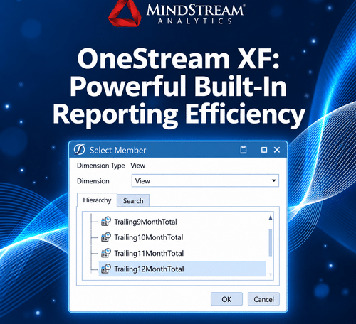
Task: Click the Trailing10MonthTotal member icon
Action: click(106, 237)
